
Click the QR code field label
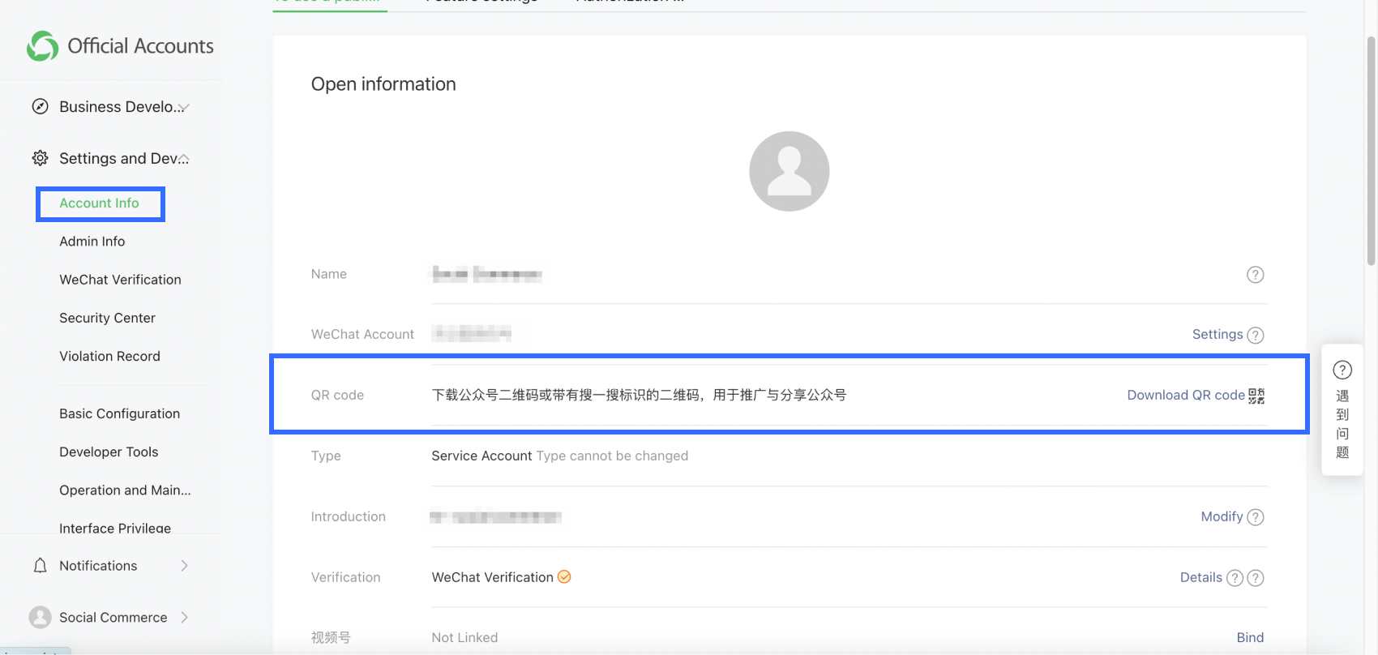[337, 395]
